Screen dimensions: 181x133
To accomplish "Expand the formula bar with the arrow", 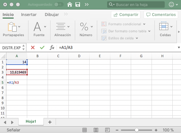I will click(x=179, y=47).
